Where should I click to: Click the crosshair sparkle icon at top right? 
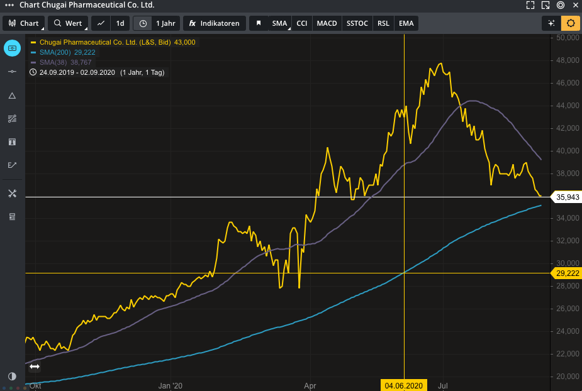(x=551, y=23)
